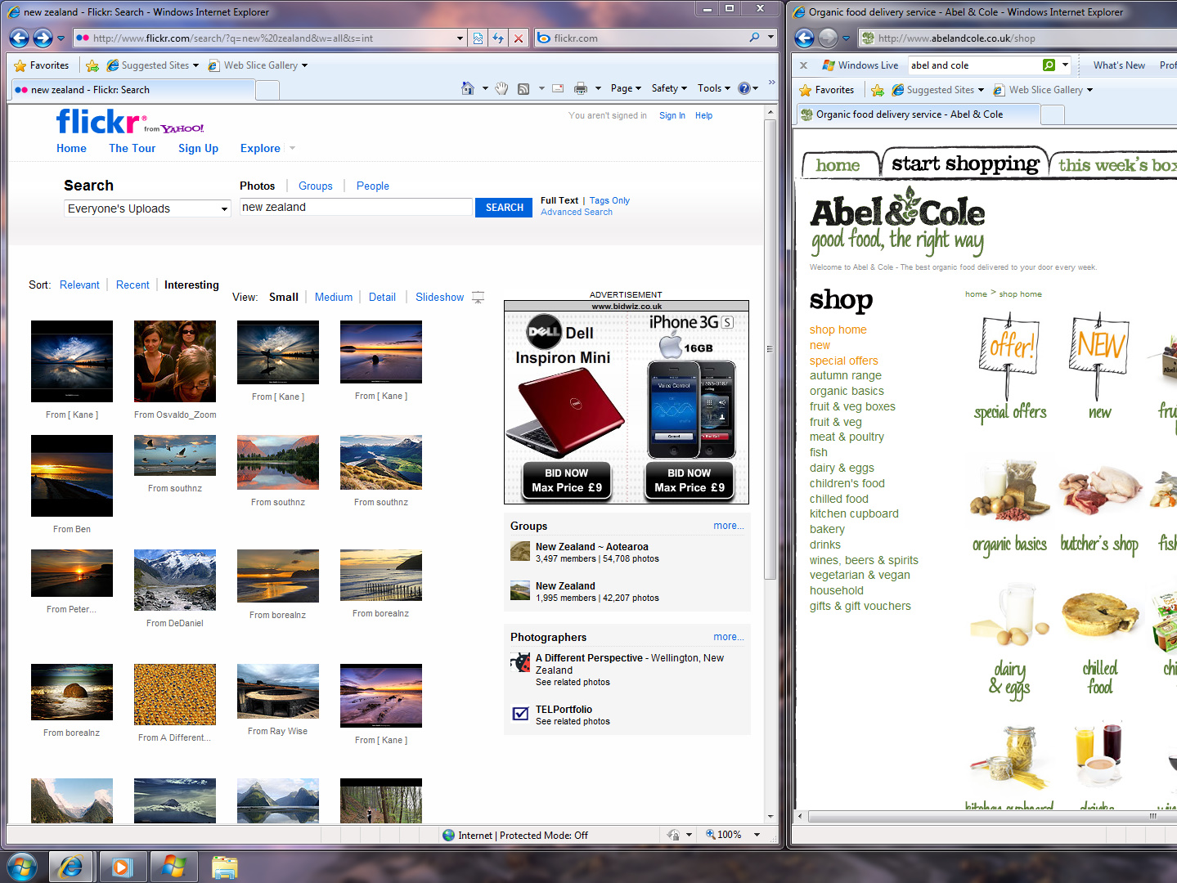Click Favorites button in Flickr window
The image size is (1177, 883).
coord(42,65)
